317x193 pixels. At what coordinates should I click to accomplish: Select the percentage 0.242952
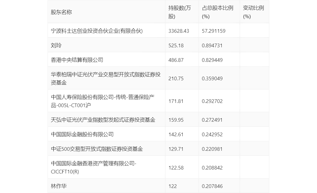[x=212, y=135]
